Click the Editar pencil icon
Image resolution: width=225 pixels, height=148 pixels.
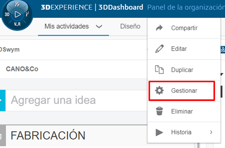(159, 49)
